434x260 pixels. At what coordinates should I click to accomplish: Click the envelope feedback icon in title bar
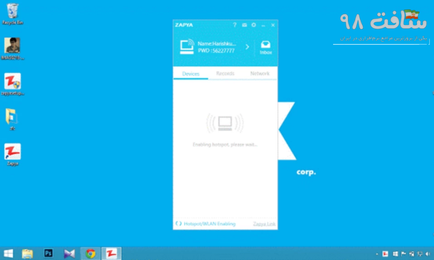click(245, 25)
